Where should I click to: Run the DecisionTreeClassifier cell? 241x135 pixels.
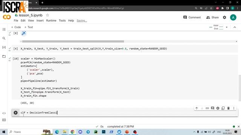pyautogui.click(x=15, y=112)
